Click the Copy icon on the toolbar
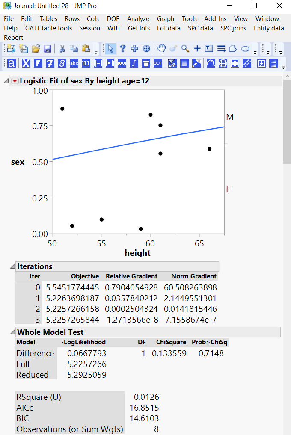This screenshot has height=435, width=291. coord(74,48)
